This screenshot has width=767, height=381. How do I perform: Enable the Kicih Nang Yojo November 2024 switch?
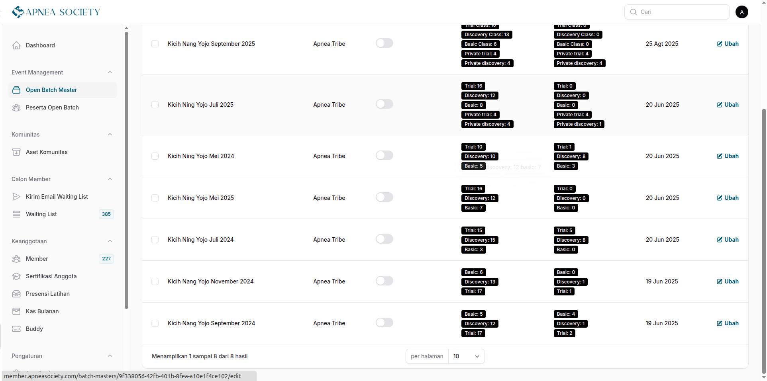coord(384,281)
